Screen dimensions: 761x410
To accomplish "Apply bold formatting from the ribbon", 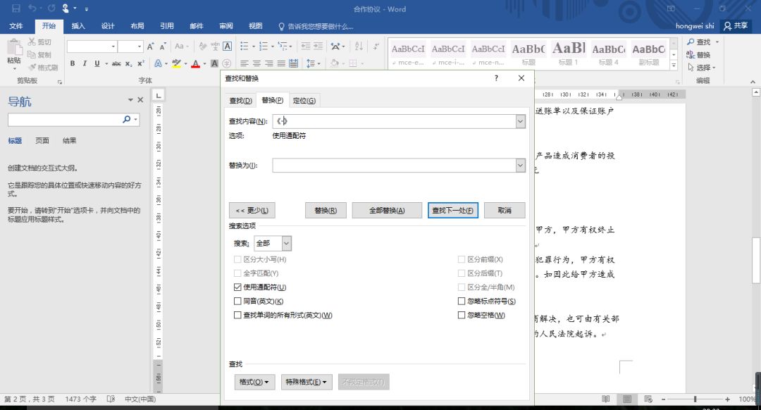I will coord(73,63).
